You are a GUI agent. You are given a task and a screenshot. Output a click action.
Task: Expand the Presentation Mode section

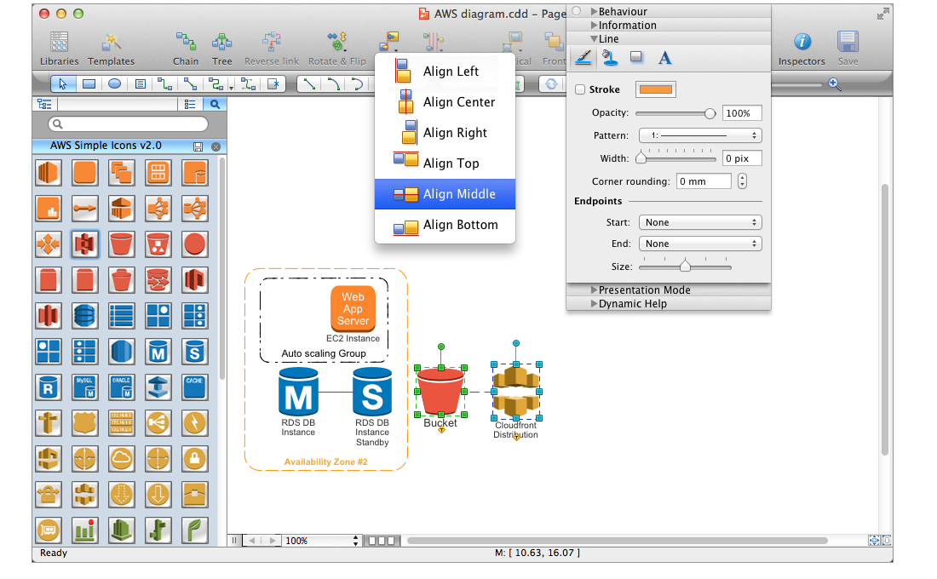tap(594, 289)
